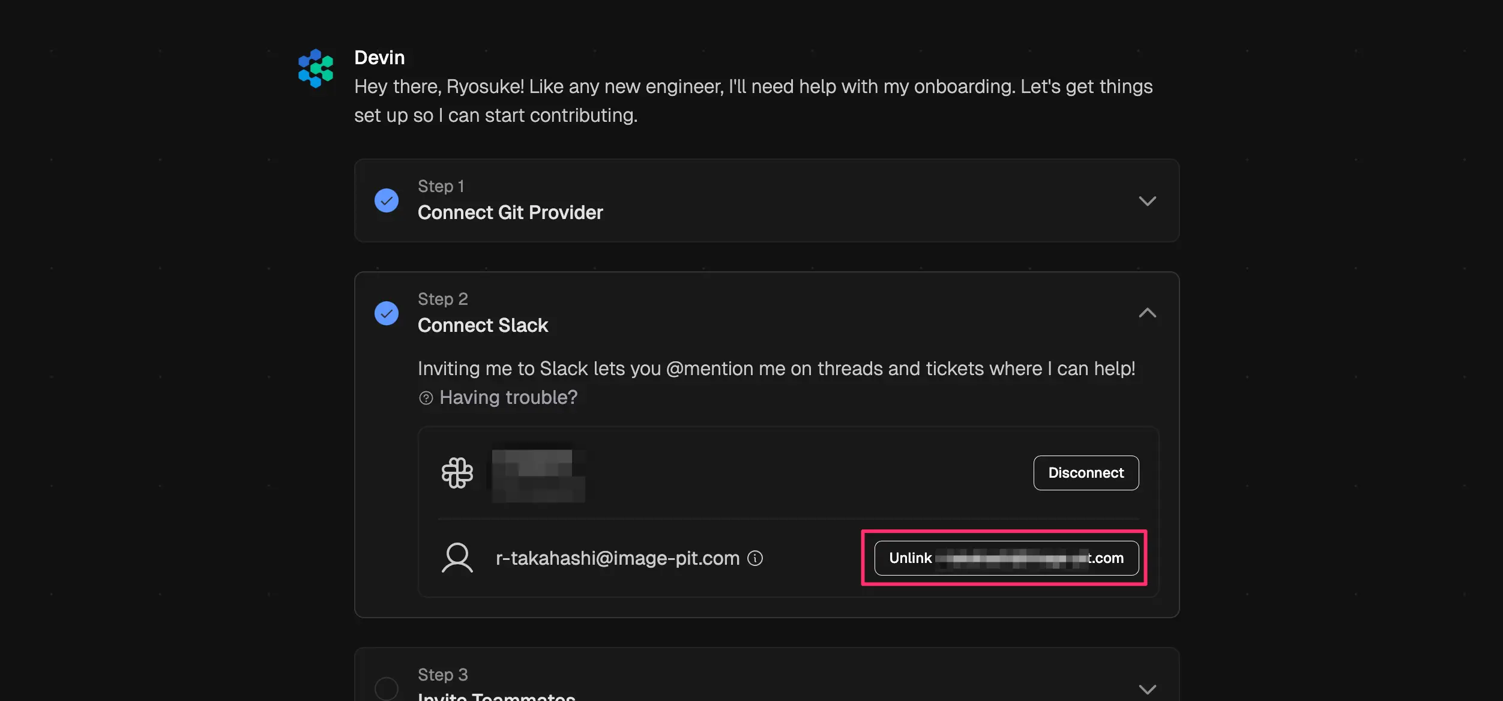Click the question mark help icon
This screenshot has height=701, width=1503.
[x=426, y=398]
